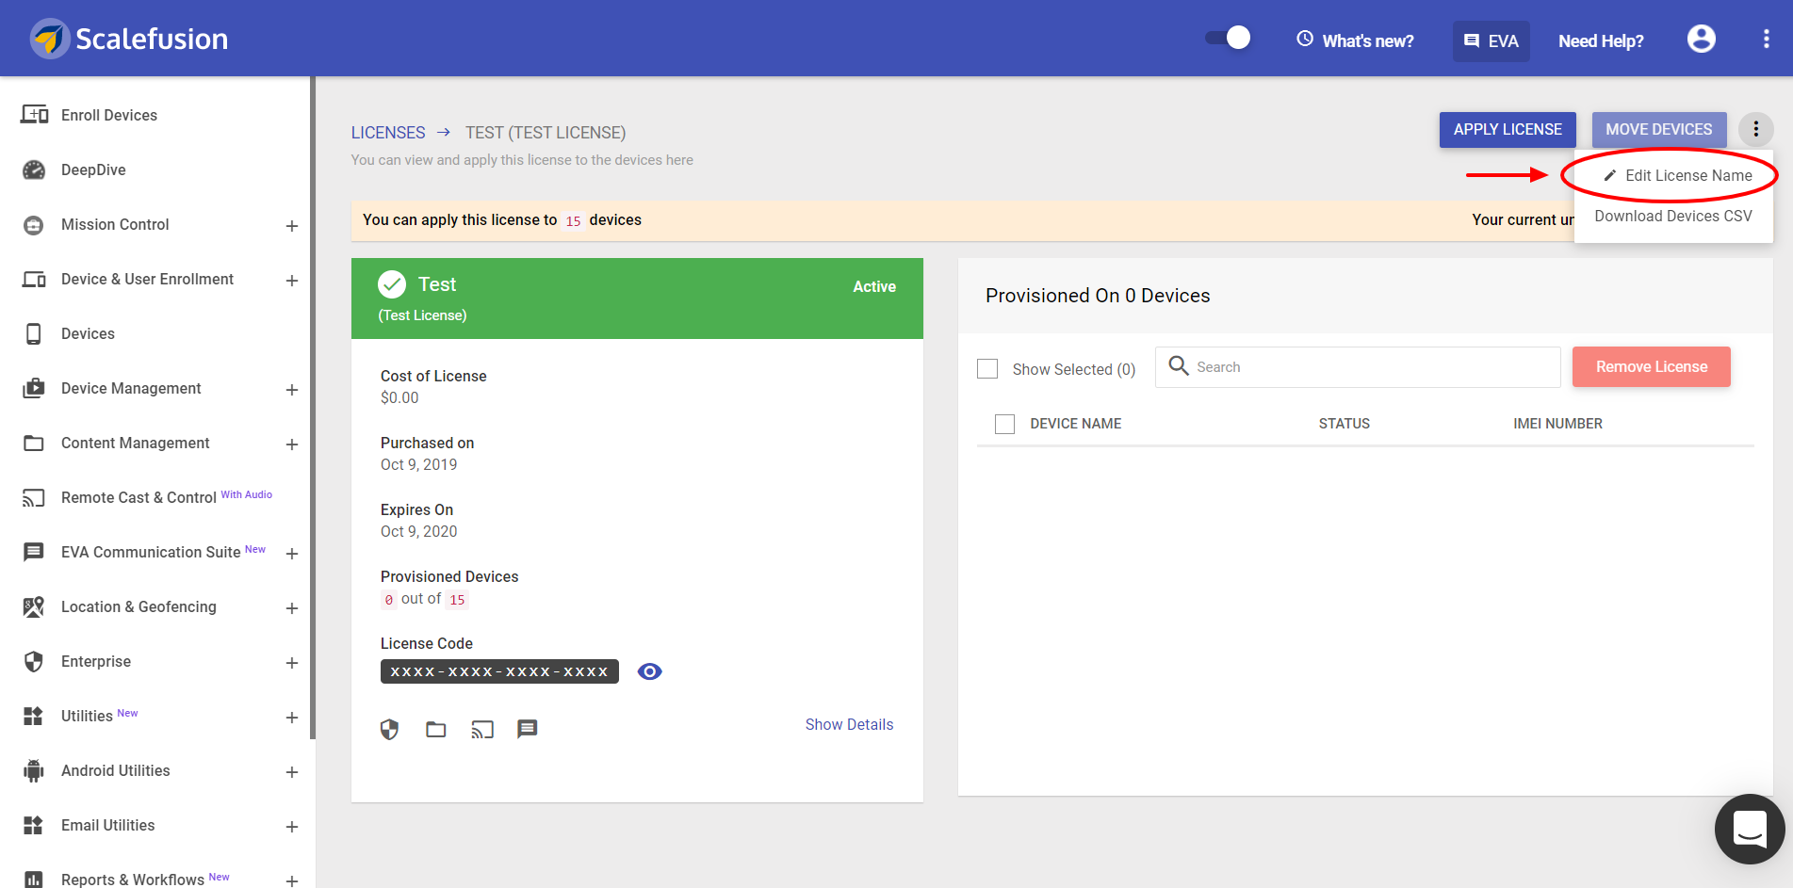Viewport: 1793px width, 888px height.
Task: Open the Enroll Devices icon in sidebar
Action: (x=34, y=115)
